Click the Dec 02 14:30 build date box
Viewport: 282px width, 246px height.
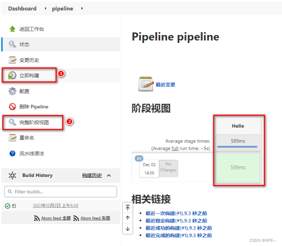(149, 169)
